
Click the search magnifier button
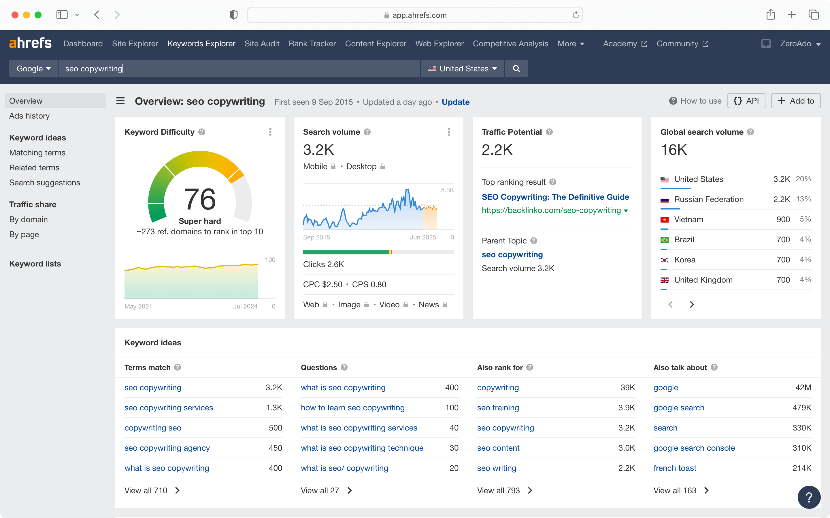[516, 68]
